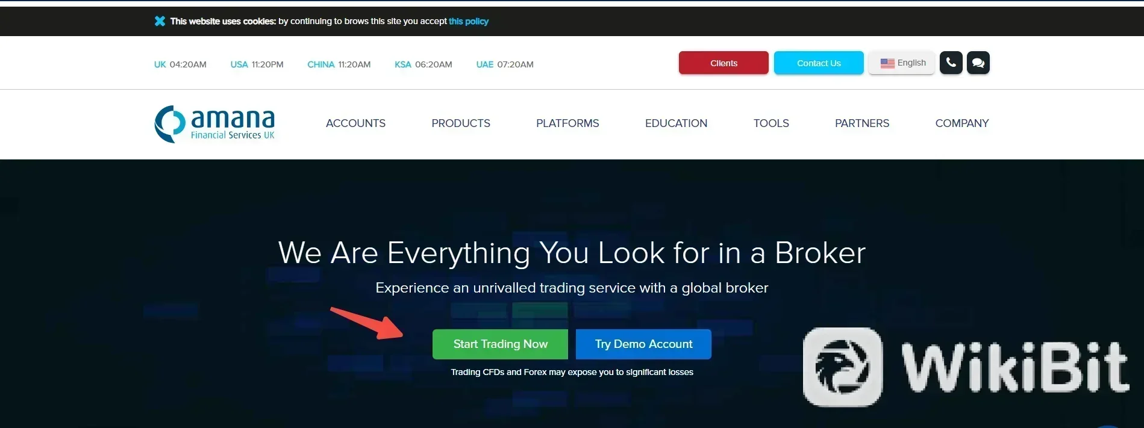Select TOOLS in the navigation bar
1144x428 pixels.
[770, 123]
